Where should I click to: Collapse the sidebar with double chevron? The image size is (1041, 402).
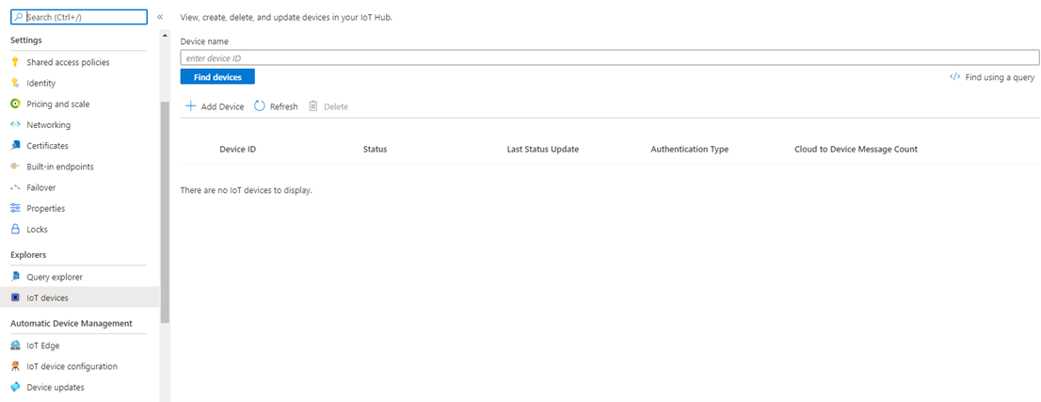[160, 17]
